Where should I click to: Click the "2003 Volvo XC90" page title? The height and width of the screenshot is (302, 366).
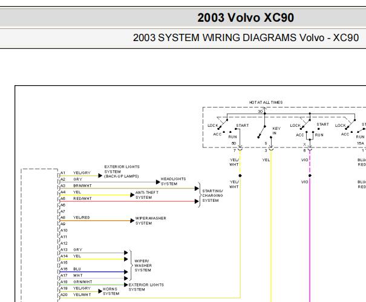[x=246, y=18]
